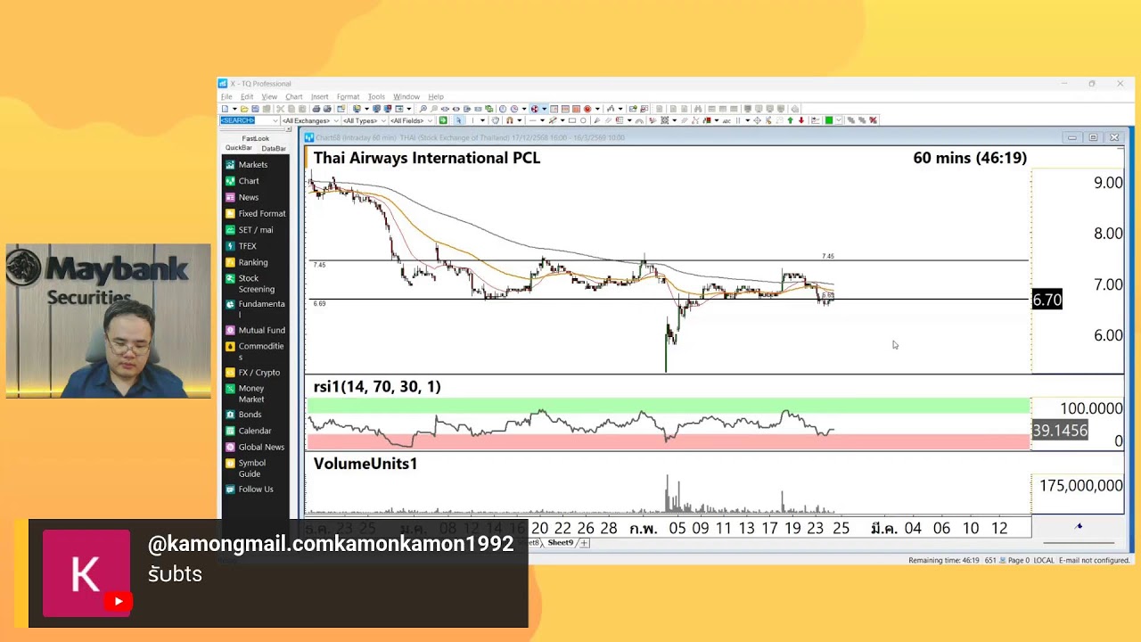Open Calendar in the sidebar

pos(254,431)
